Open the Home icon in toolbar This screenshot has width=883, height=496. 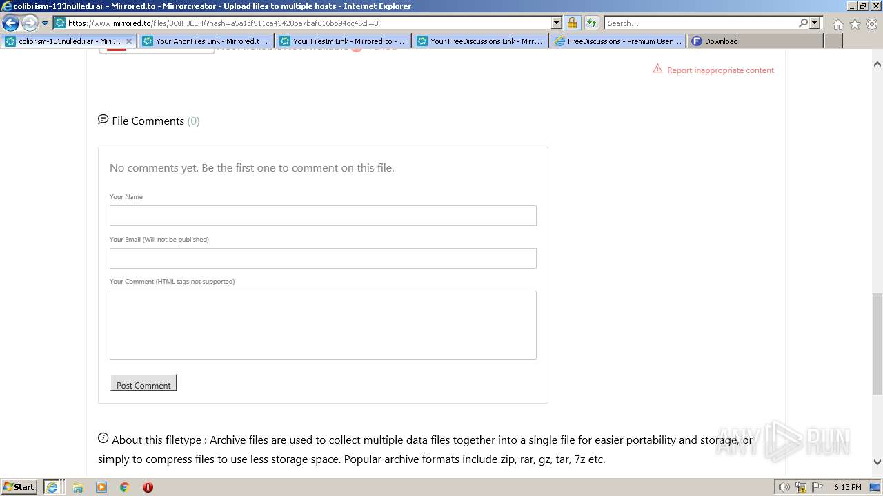837,24
